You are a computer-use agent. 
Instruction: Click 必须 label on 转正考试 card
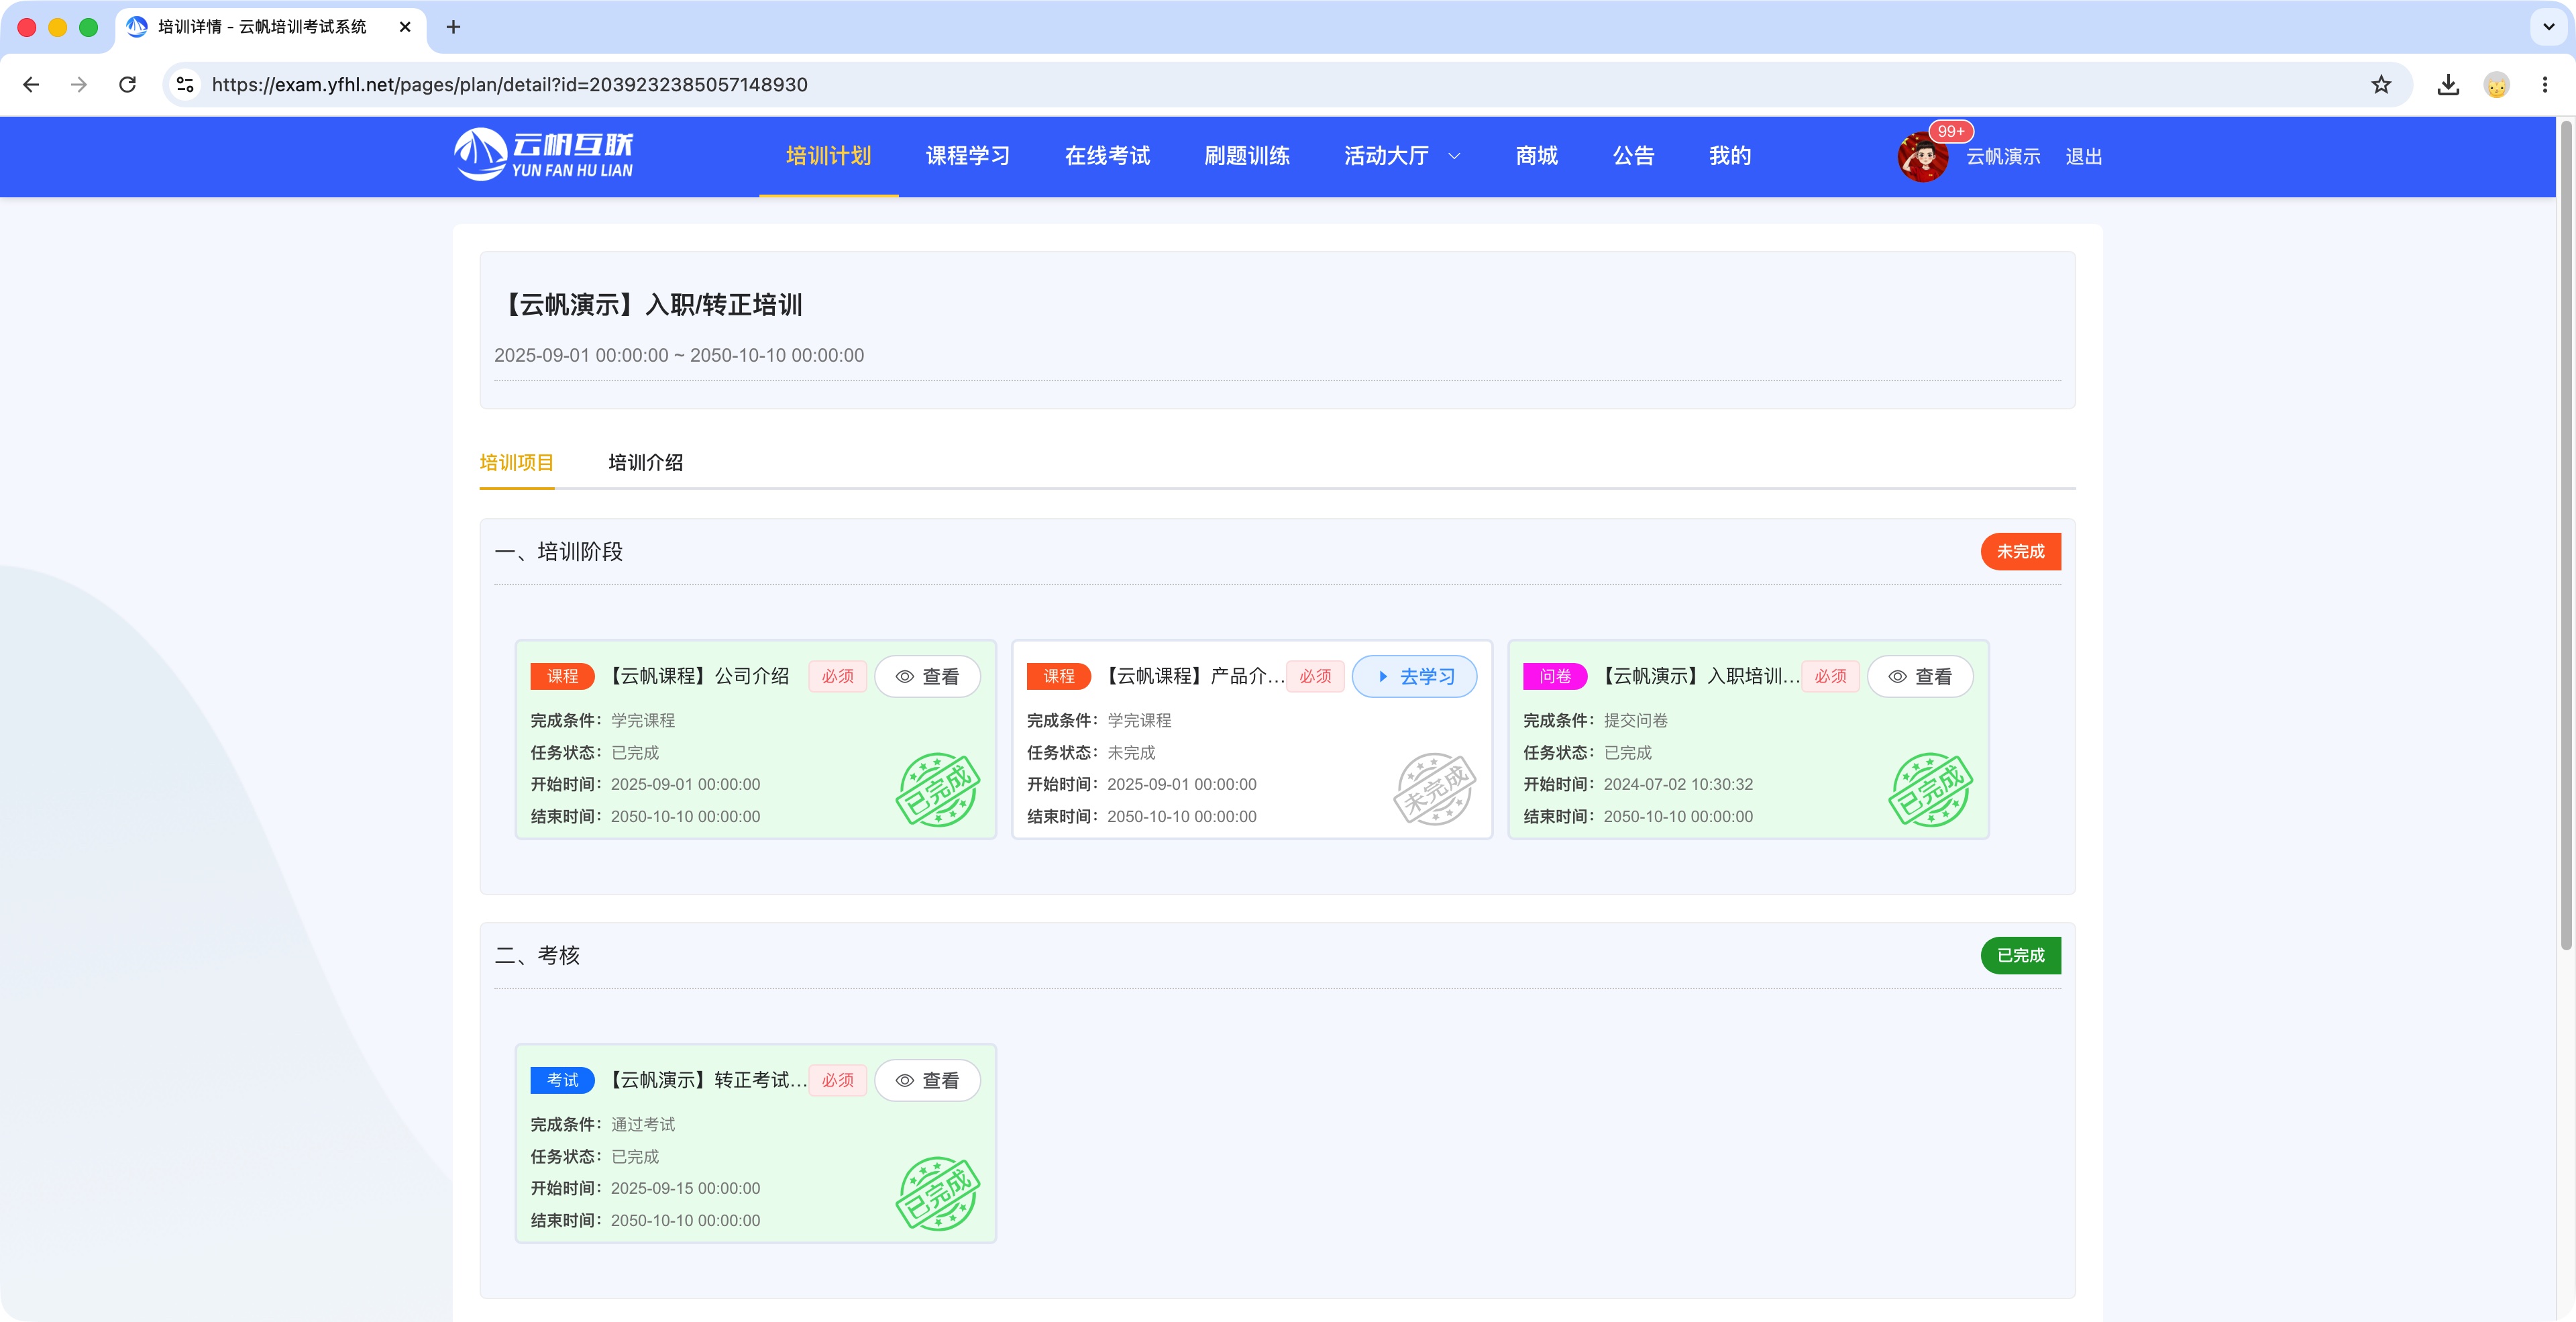pyautogui.click(x=838, y=1081)
